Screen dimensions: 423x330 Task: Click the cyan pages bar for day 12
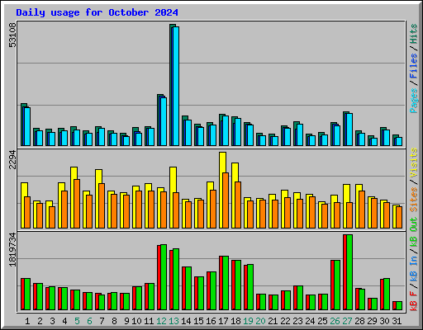164,121
